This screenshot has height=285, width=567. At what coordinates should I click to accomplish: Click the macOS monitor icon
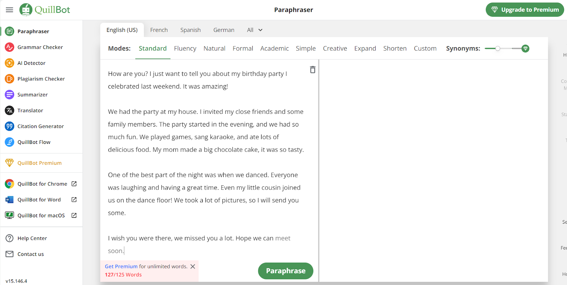(10, 216)
